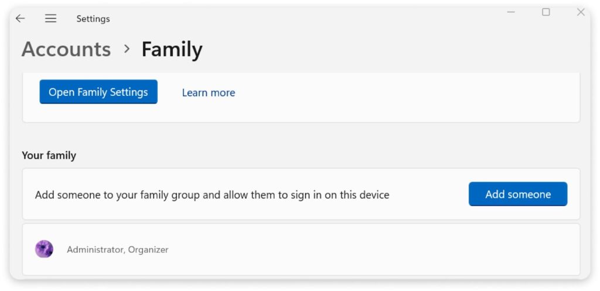Minimize the Settings window
Image resolution: width=600 pixels, height=291 pixels.
pyautogui.click(x=511, y=12)
